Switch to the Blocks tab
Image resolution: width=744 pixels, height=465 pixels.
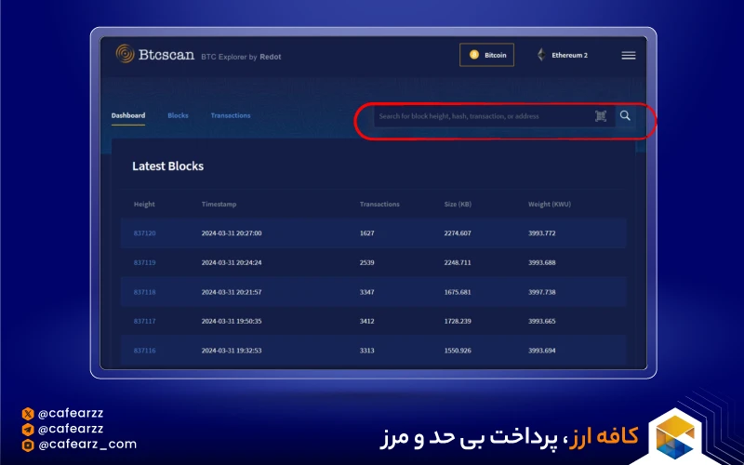[178, 115]
